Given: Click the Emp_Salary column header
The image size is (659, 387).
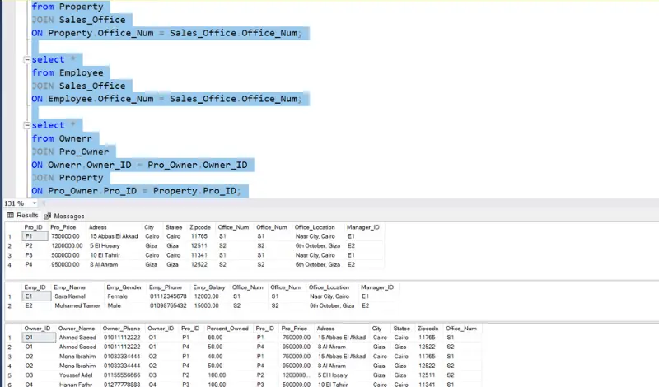Looking at the screenshot, I should [209, 287].
